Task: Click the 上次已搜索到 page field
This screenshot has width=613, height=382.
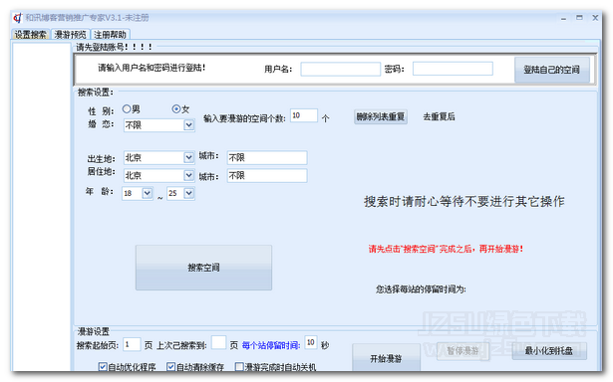Action: click(x=218, y=342)
